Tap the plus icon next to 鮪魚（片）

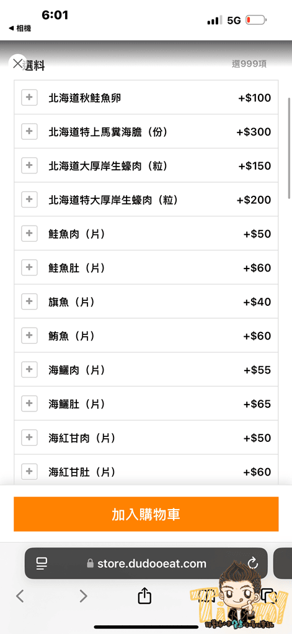tap(29, 335)
